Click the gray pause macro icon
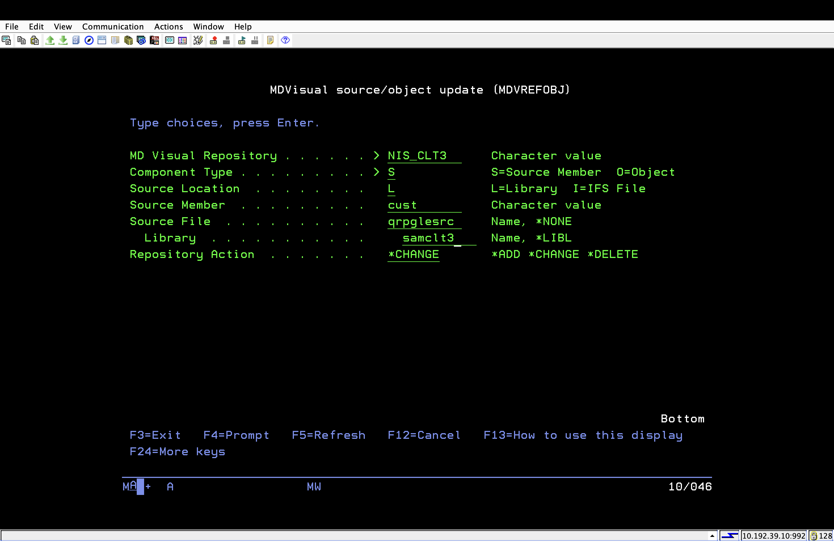 (x=255, y=40)
